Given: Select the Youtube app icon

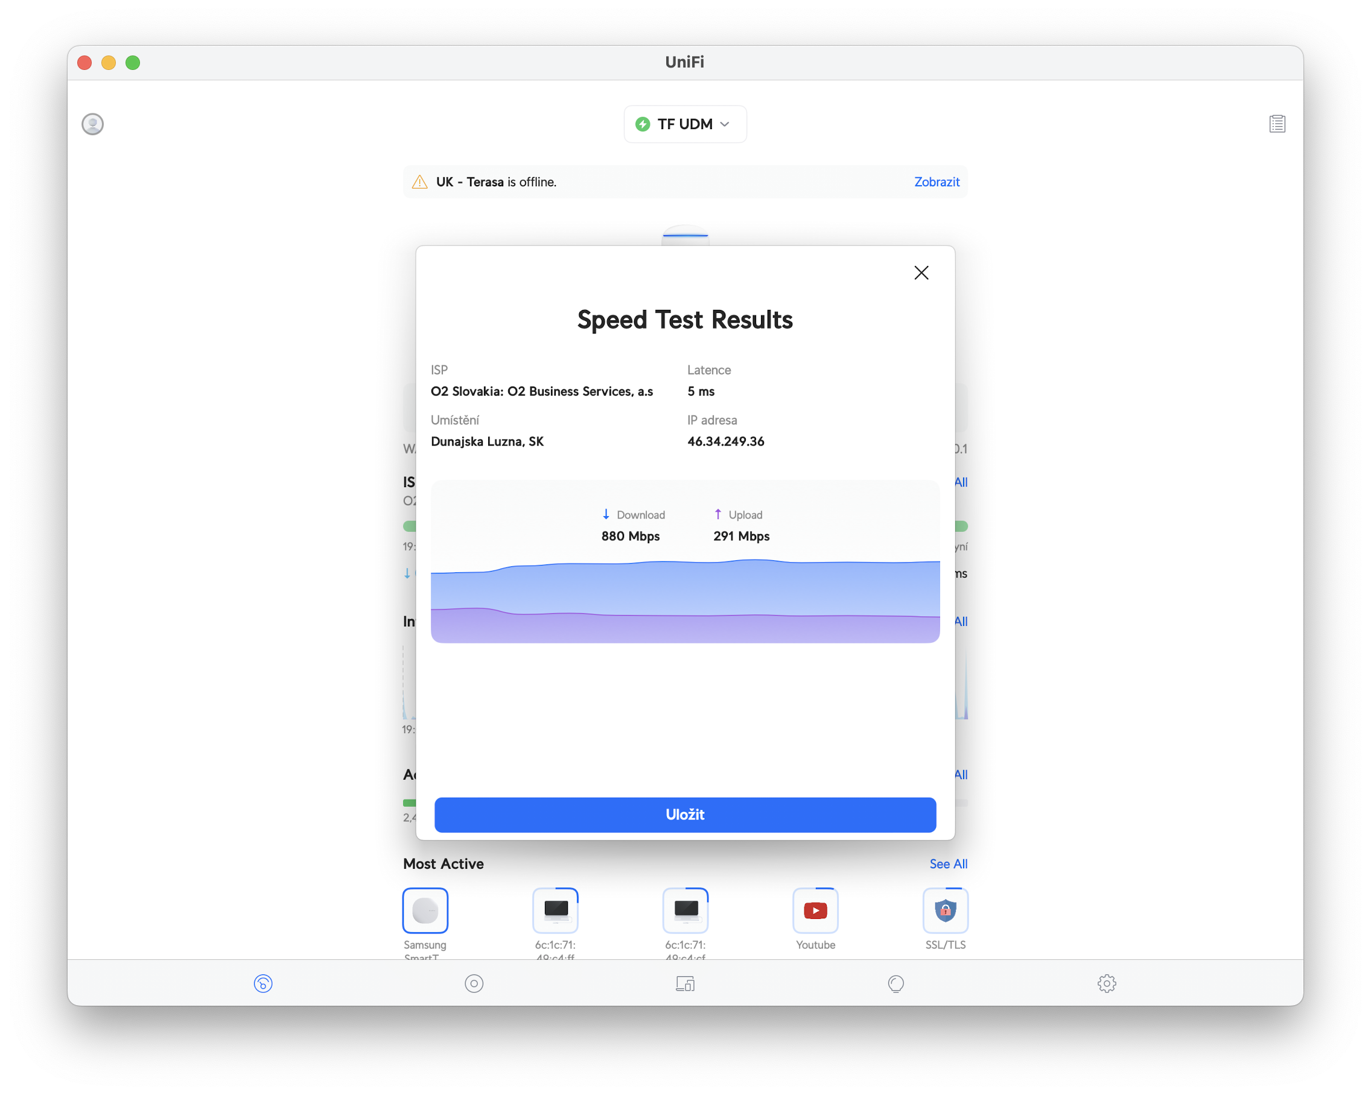Looking at the screenshot, I should [x=815, y=910].
